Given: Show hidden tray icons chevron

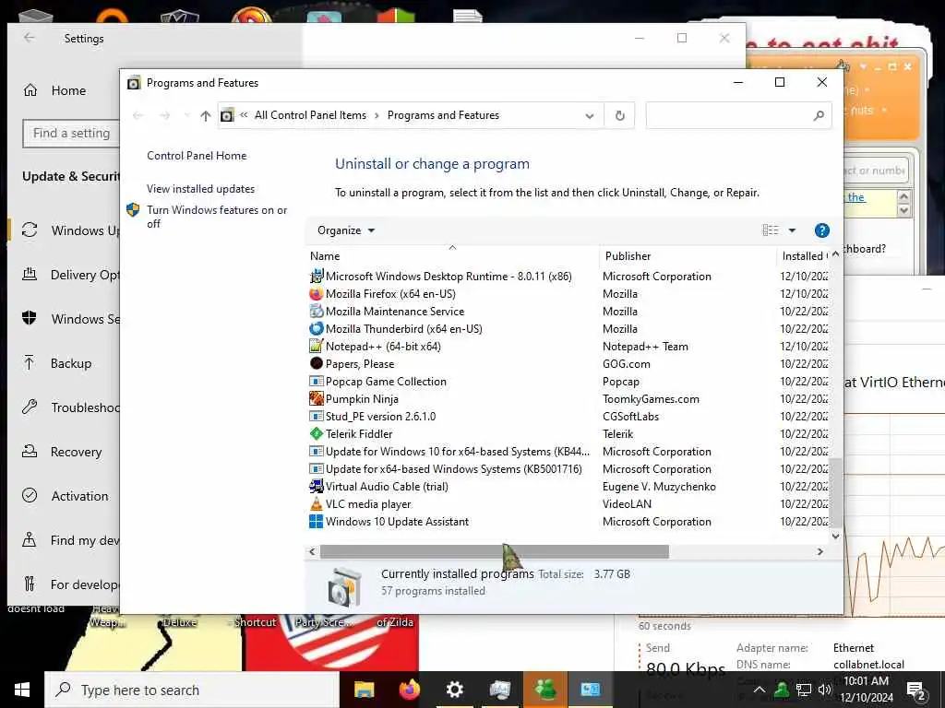Looking at the screenshot, I should 760,690.
